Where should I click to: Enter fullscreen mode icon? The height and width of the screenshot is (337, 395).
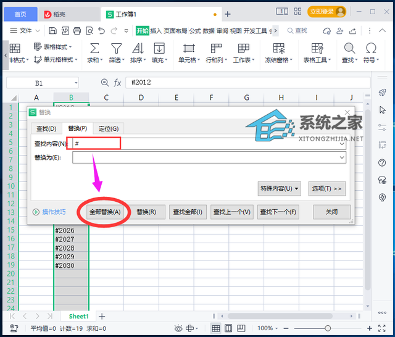[x=382, y=328]
